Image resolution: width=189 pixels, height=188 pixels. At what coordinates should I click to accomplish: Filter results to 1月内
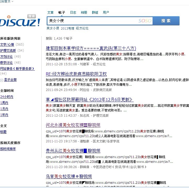pos(4,109)
